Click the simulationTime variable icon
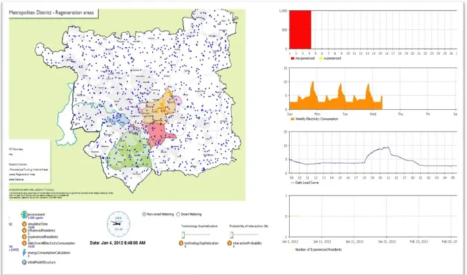 coord(24,224)
